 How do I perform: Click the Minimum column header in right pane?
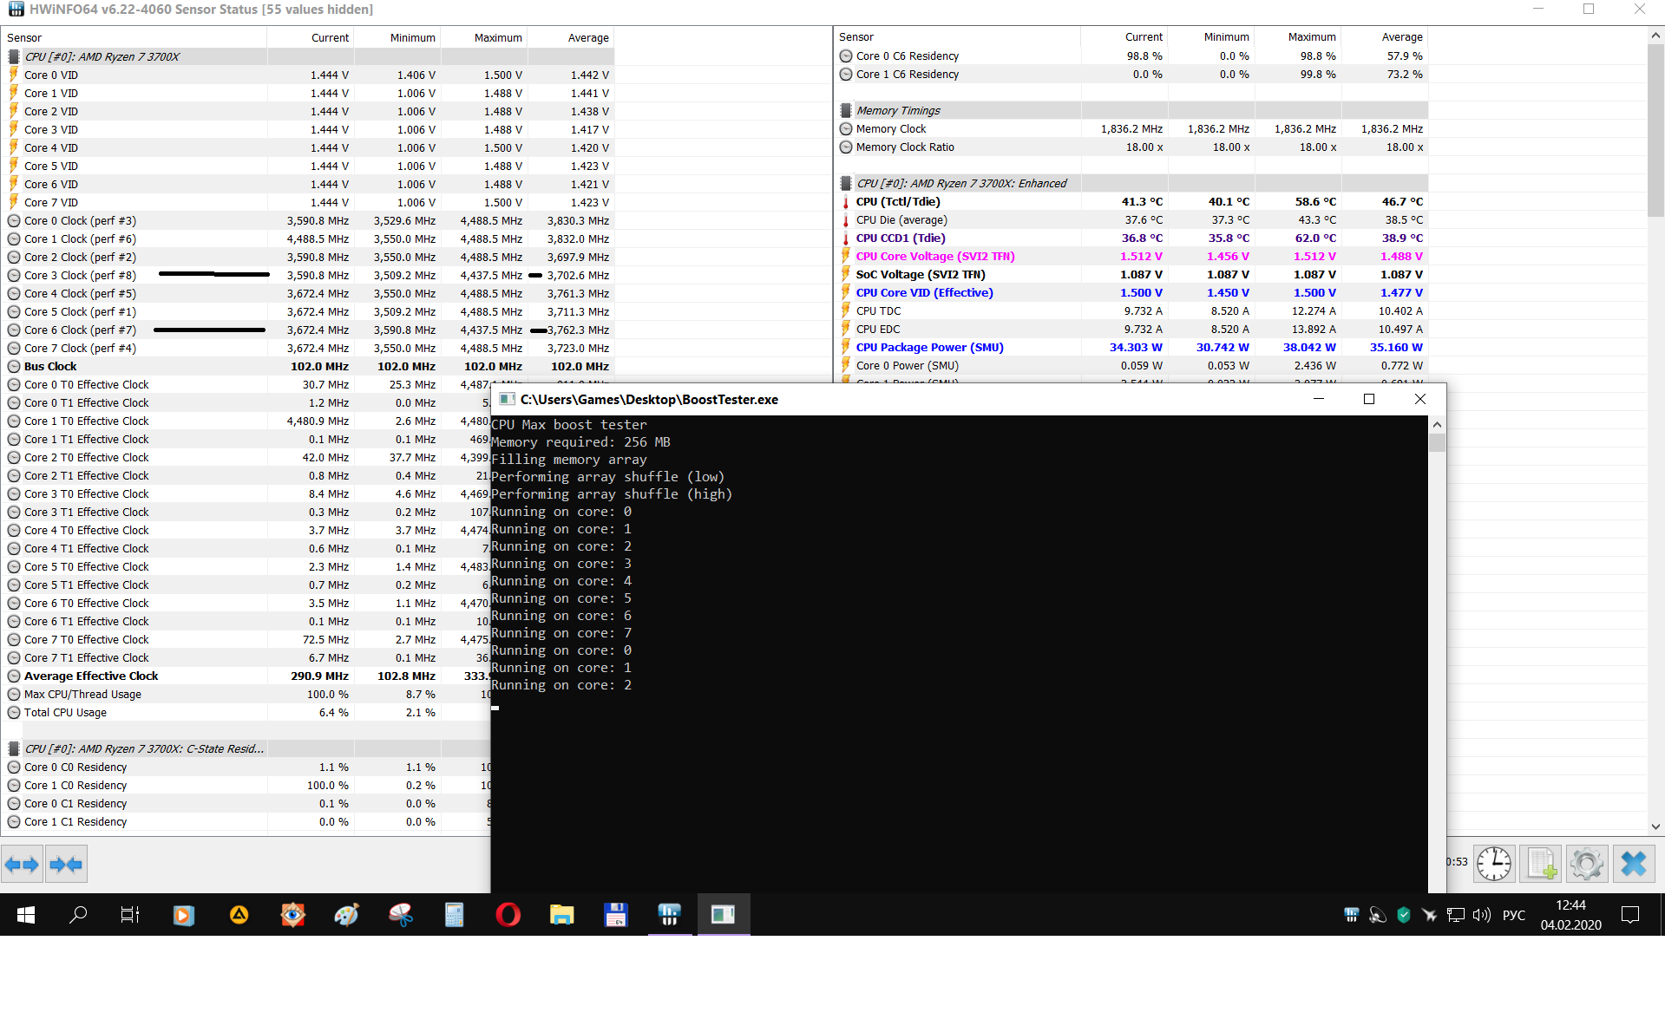[1211, 37]
